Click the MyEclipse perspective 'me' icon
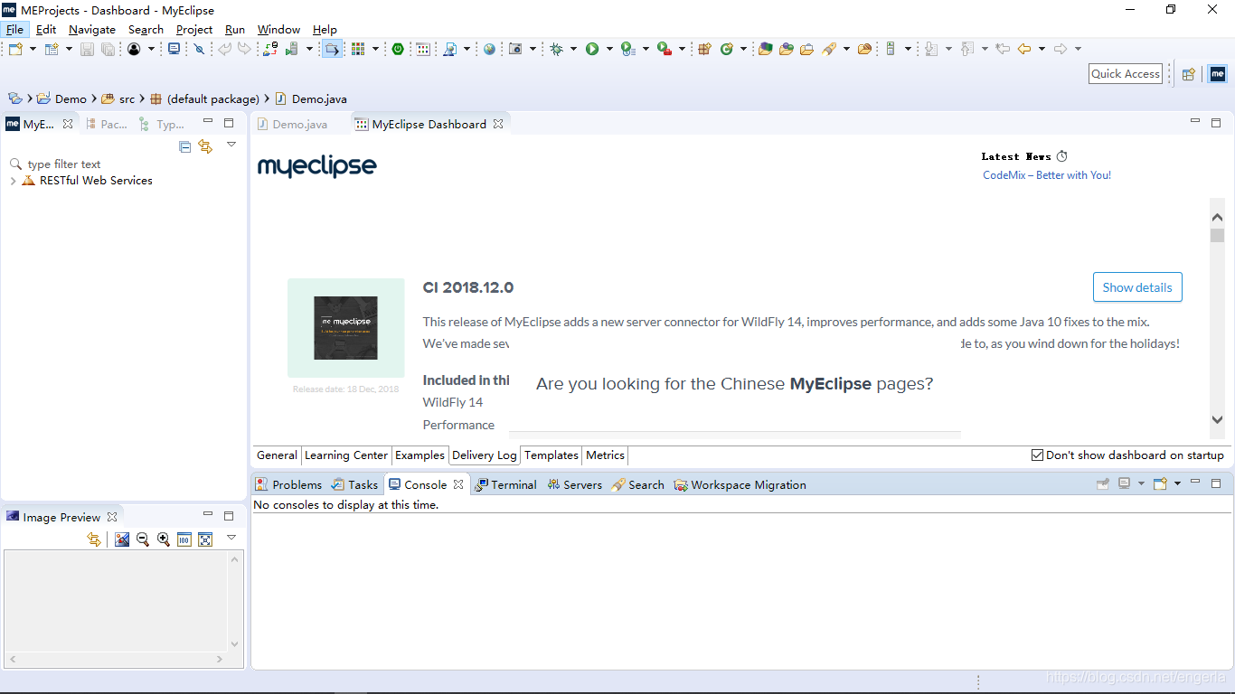 coord(1218,74)
